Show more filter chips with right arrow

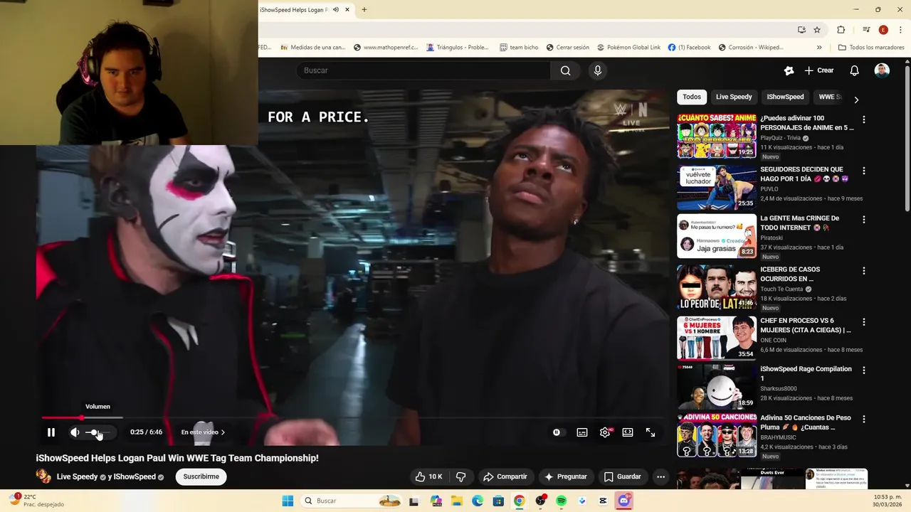856,100
